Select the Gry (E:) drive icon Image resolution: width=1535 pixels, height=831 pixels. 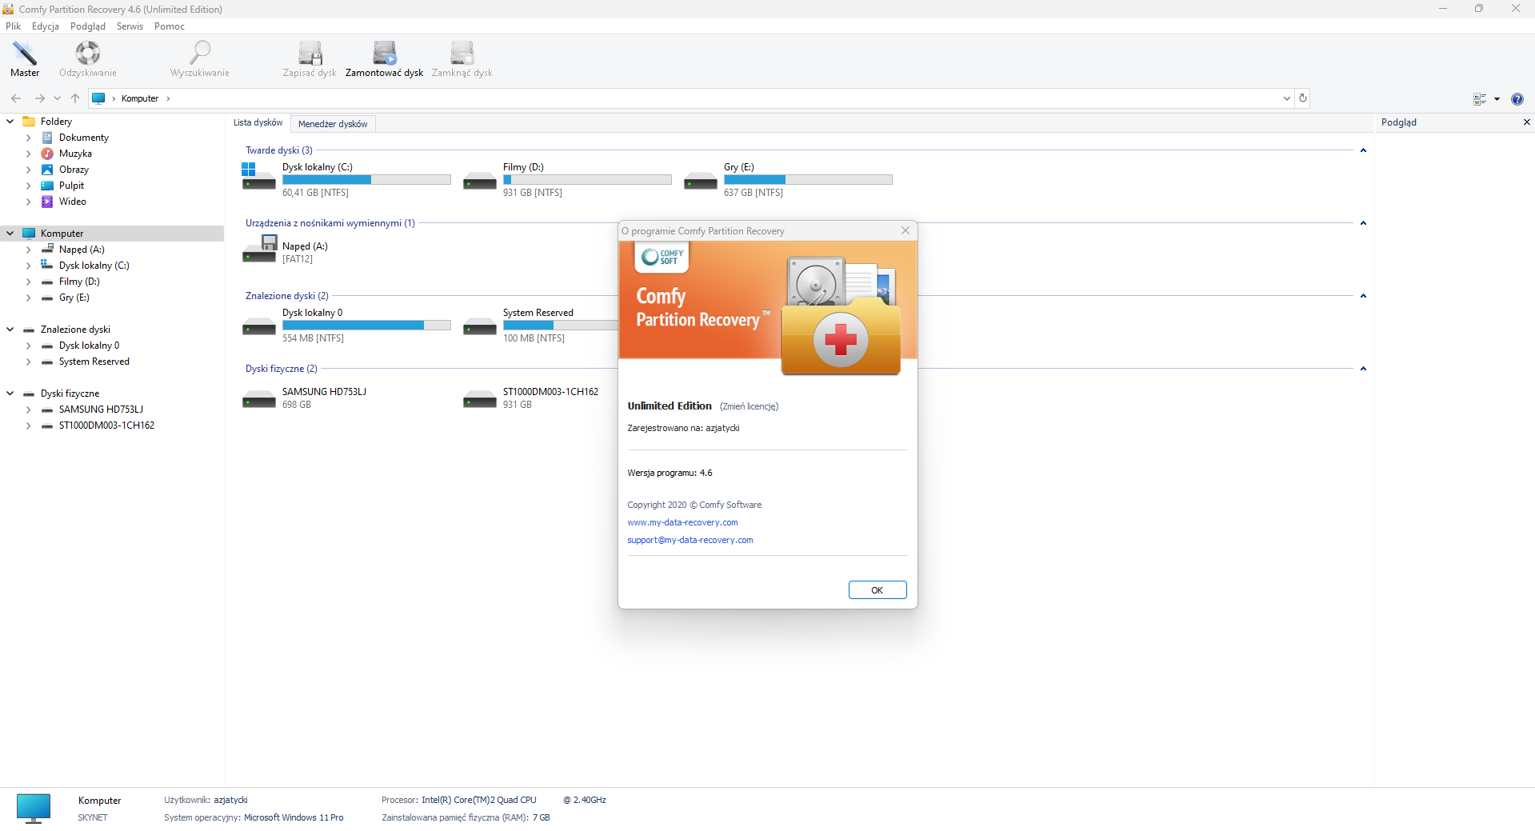point(700,181)
